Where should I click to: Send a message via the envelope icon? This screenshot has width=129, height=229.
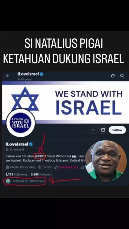[103, 130]
